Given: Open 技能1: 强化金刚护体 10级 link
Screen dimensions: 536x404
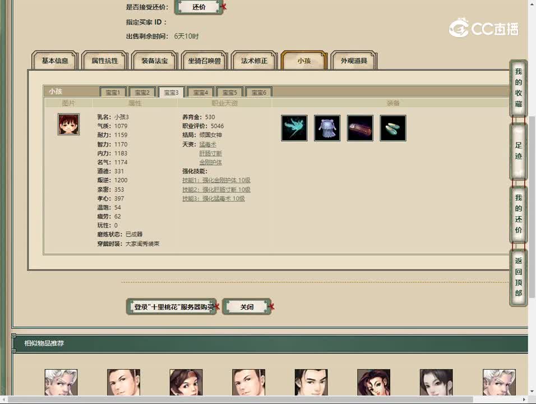Looking at the screenshot, I should click(216, 180).
